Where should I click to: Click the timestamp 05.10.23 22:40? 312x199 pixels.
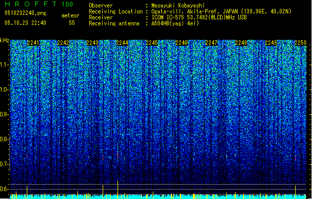(x=25, y=23)
